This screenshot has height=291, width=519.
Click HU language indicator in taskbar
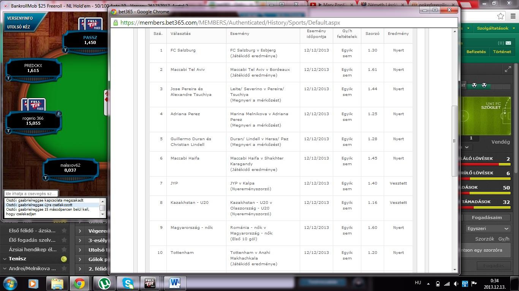[x=418, y=283]
